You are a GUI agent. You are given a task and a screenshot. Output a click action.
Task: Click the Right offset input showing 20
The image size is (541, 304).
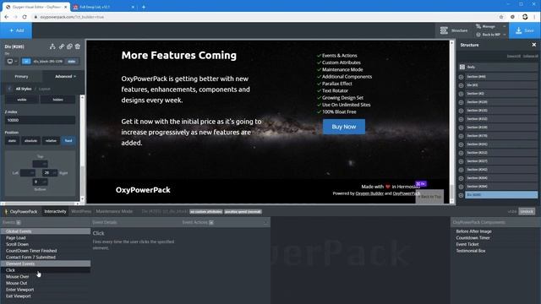tap(50, 172)
